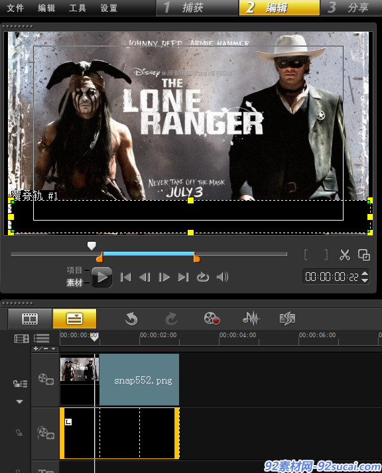Click top-center yellow resize handle of overlay
Image resolution: width=382 pixels, height=473 pixels.
[x=190, y=200]
